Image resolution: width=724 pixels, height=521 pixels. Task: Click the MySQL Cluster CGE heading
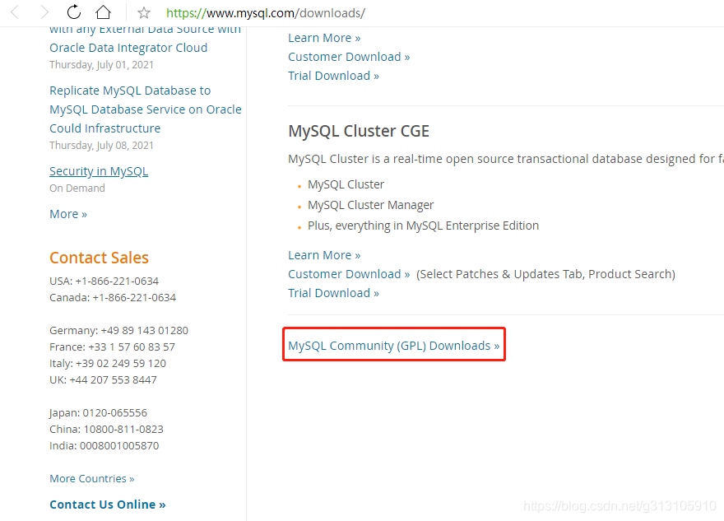[358, 130]
